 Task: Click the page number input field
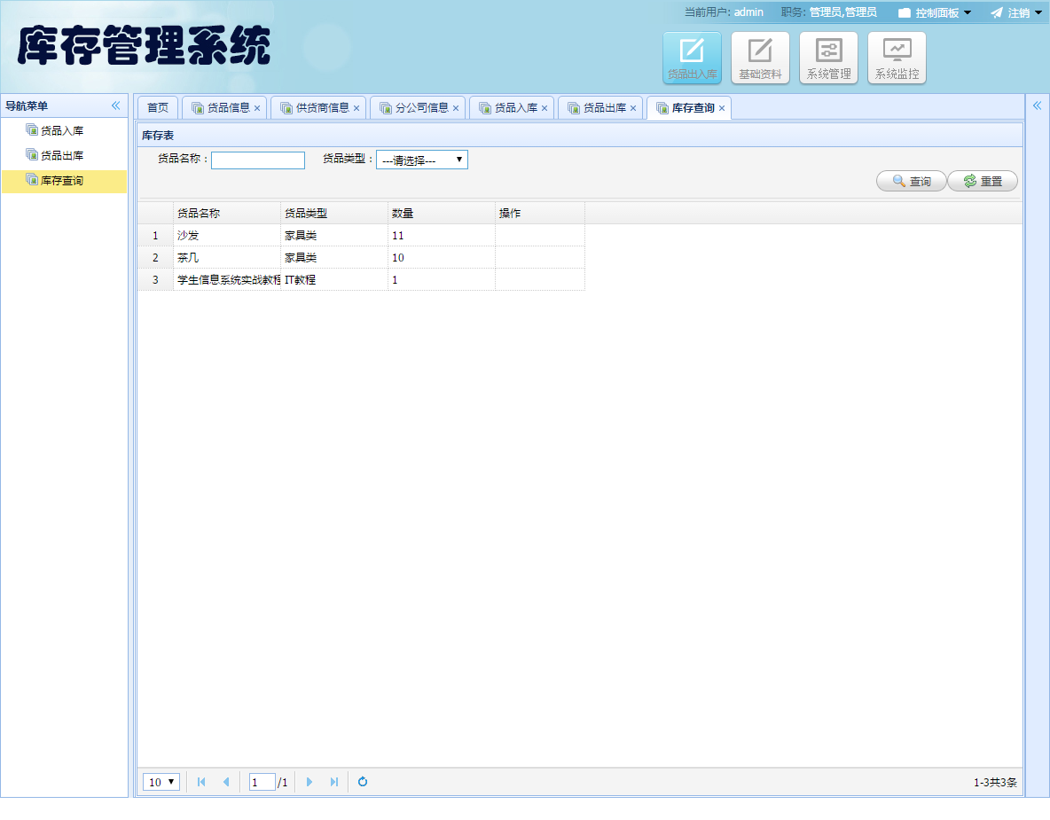[x=262, y=782]
